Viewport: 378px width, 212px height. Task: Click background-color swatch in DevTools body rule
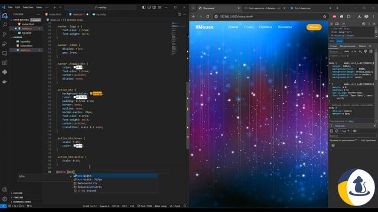(x=357, y=69)
